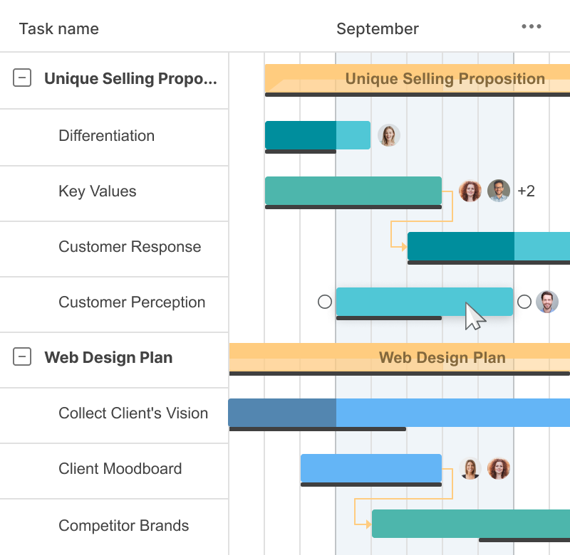This screenshot has width=570, height=555.
Task: Click the Customer Perception assignee avatar
Action: tap(547, 302)
